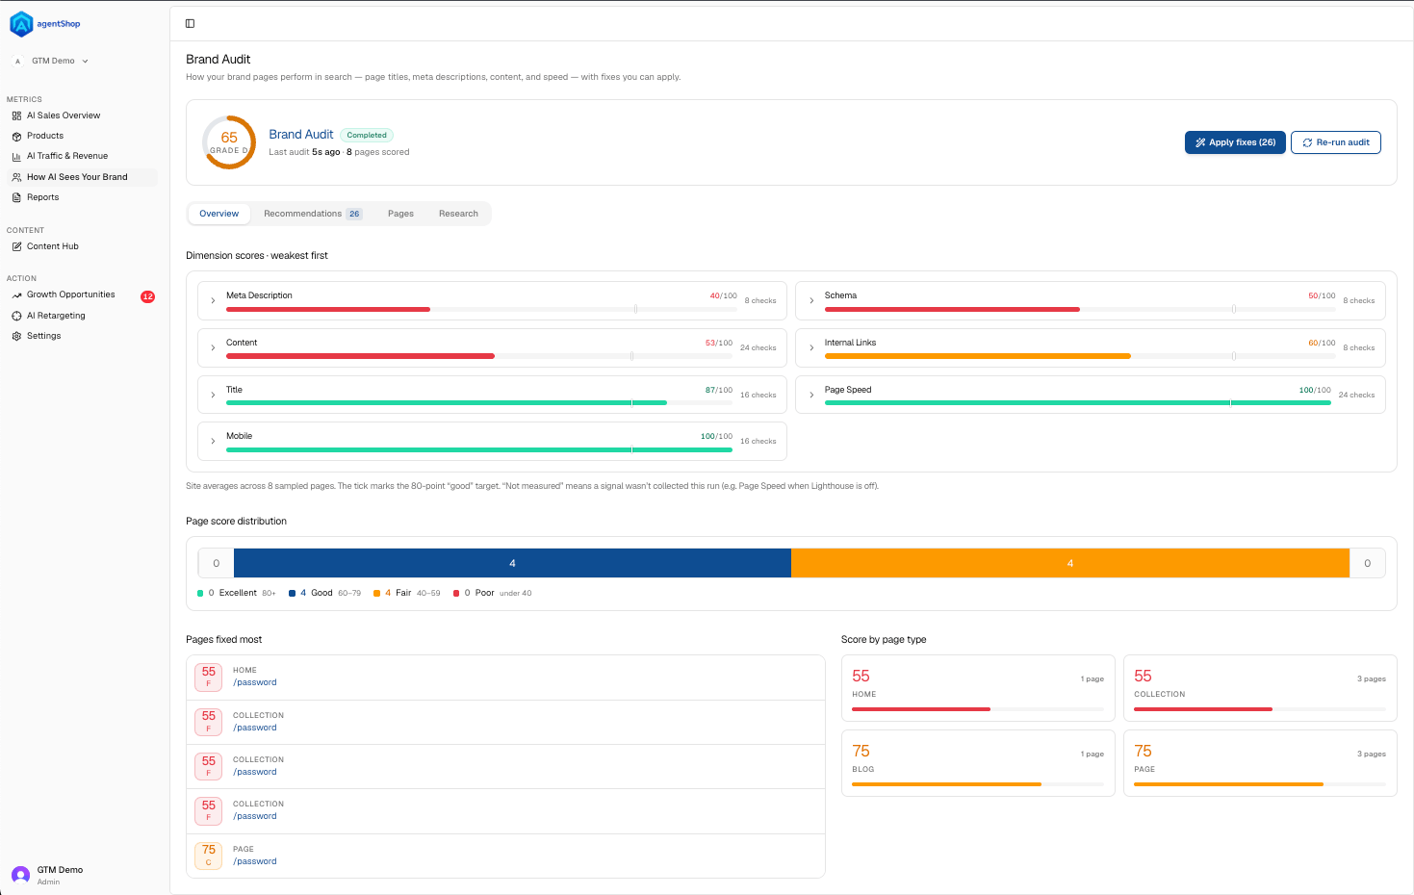Open Content Hub edit icon
Image resolution: width=1414 pixels, height=895 pixels.
coord(16,246)
